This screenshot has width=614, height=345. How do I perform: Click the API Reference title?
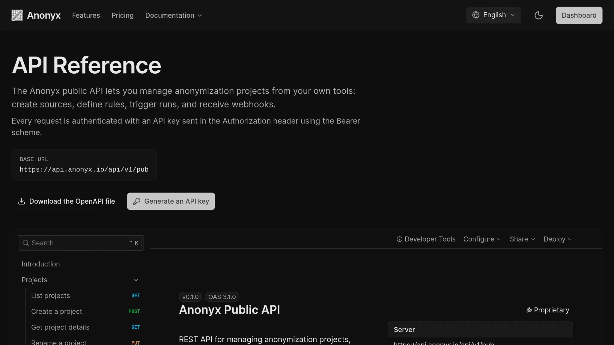point(86,65)
